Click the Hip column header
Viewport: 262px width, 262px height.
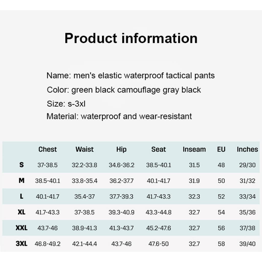[x=122, y=149]
